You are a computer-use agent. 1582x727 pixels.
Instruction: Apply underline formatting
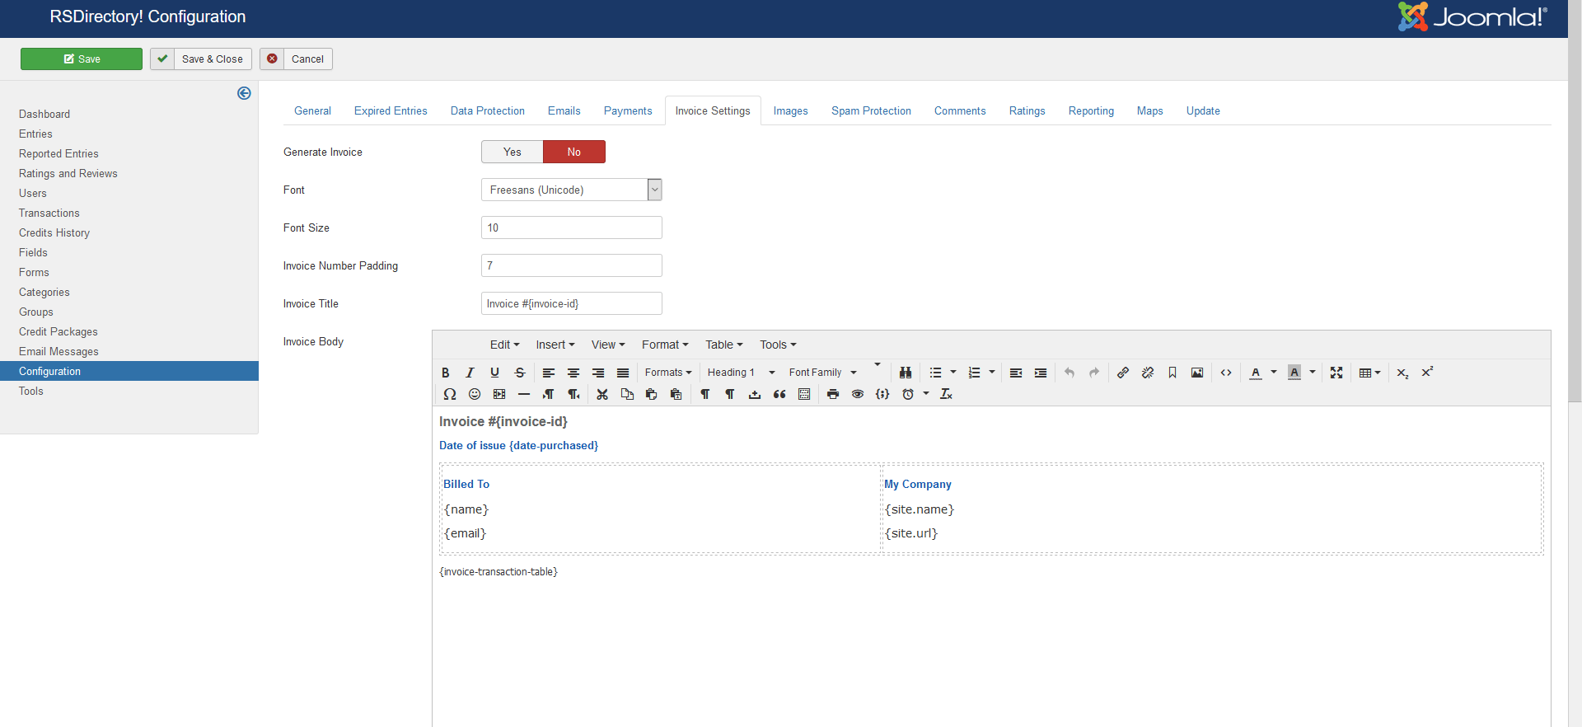click(495, 373)
